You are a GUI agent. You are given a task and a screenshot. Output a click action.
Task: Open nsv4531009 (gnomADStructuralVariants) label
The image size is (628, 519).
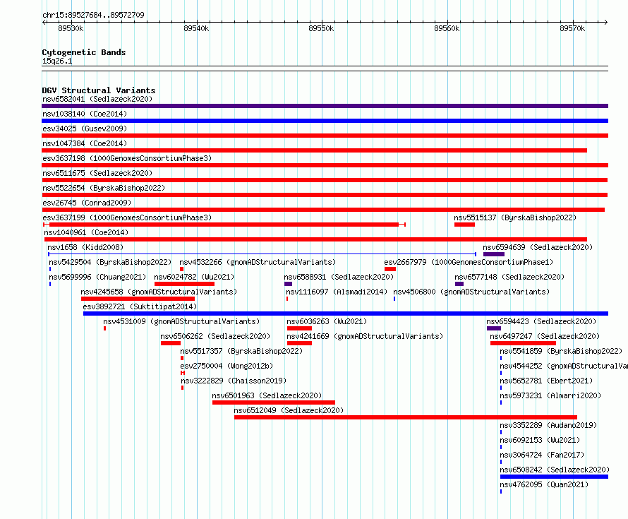181,321
